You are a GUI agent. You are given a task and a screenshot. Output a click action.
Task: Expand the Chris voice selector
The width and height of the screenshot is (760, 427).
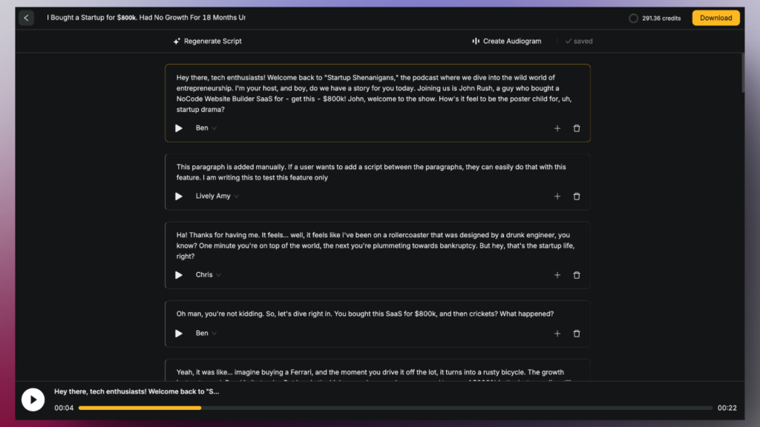tap(209, 275)
